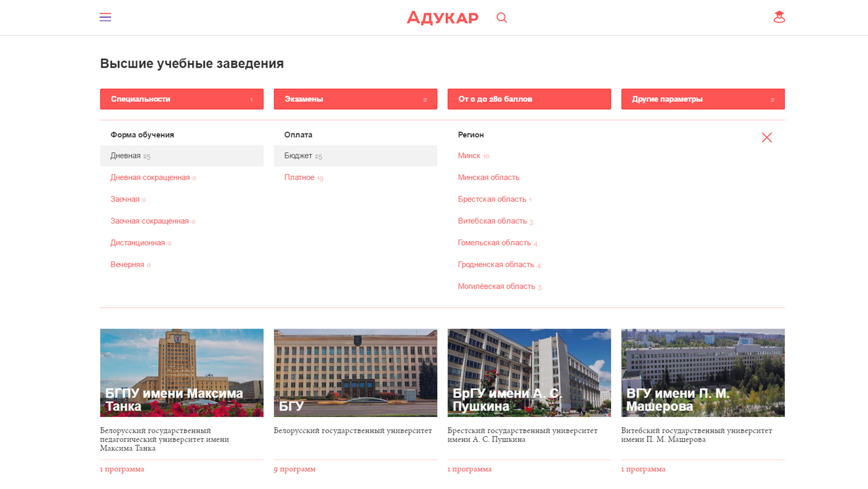Filter by Минск region
Image resolution: width=868 pixels, height=489 pixels.
click(473, 156)
